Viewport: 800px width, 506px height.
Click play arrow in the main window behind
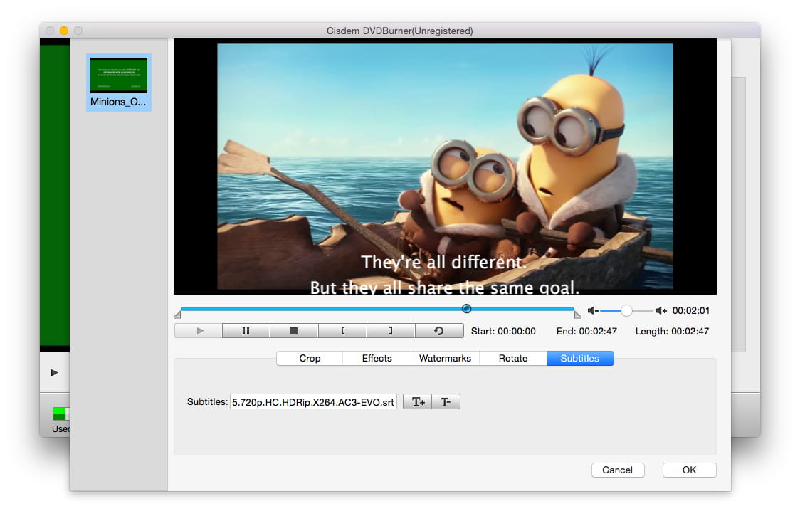[55, 373]
